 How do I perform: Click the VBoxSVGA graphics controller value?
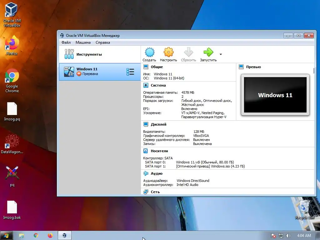click(201, 136)
